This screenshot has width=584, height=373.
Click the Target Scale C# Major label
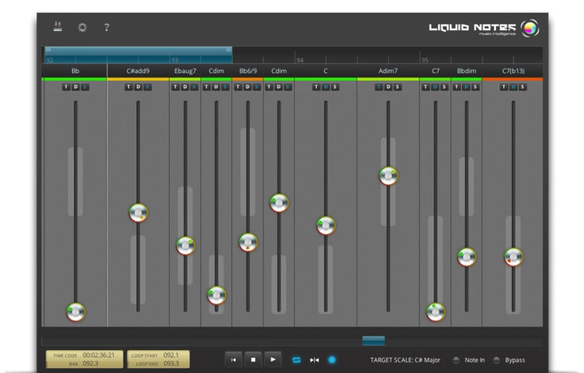tap(405, 360)
